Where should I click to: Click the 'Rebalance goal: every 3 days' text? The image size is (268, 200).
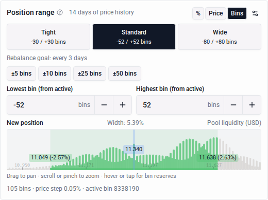point(47,58)
